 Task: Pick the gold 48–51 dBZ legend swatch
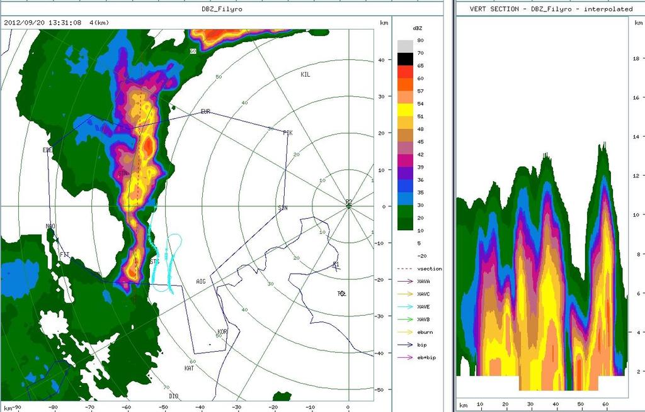405,123
